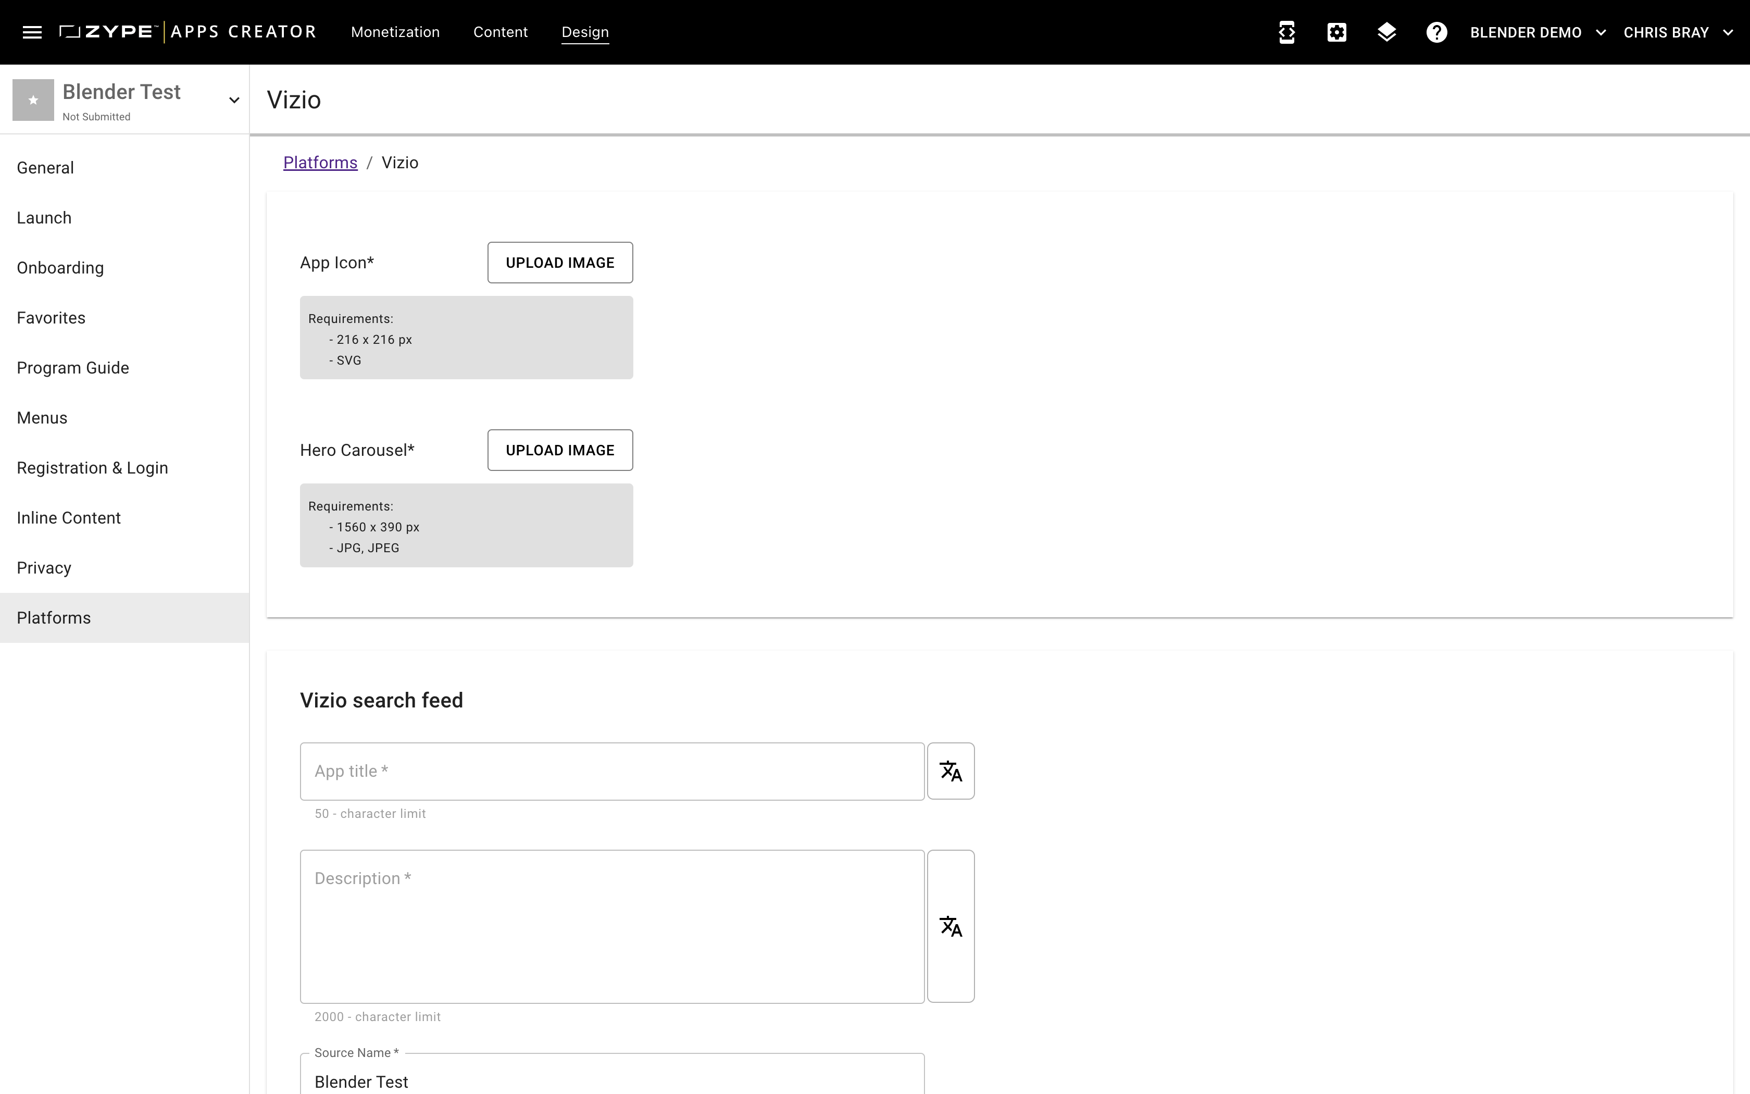The width and height of the screenshot is (1750, 1094).
Task: Select Favorites in the sidebar
Action: tap(124, 318)
